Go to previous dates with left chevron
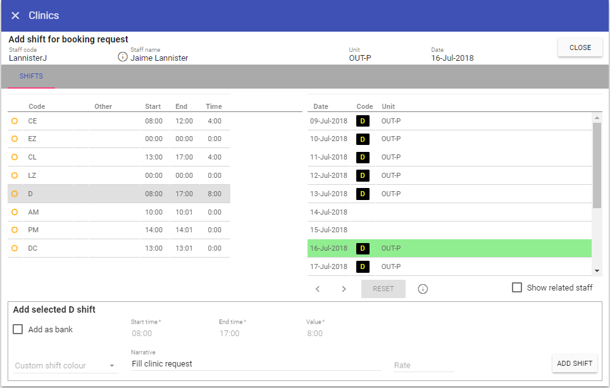The image size is (610, 388). [x=318, y=289]
